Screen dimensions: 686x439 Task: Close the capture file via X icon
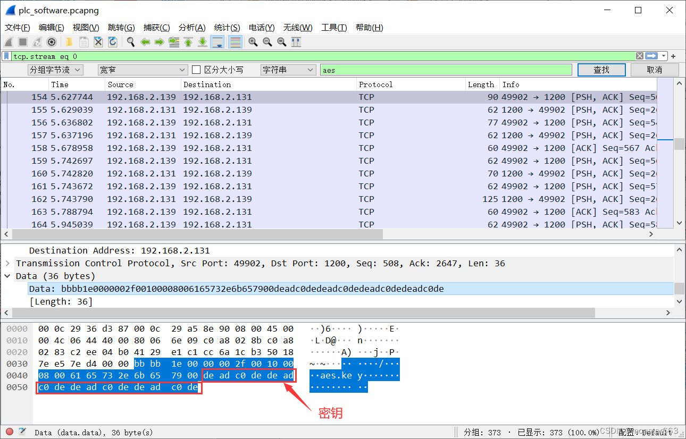(98, 42)
